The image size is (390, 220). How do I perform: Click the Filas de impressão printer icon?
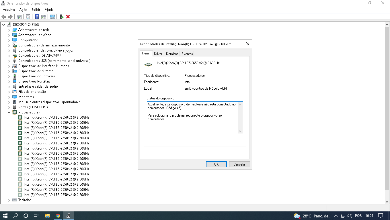point(15,92)
